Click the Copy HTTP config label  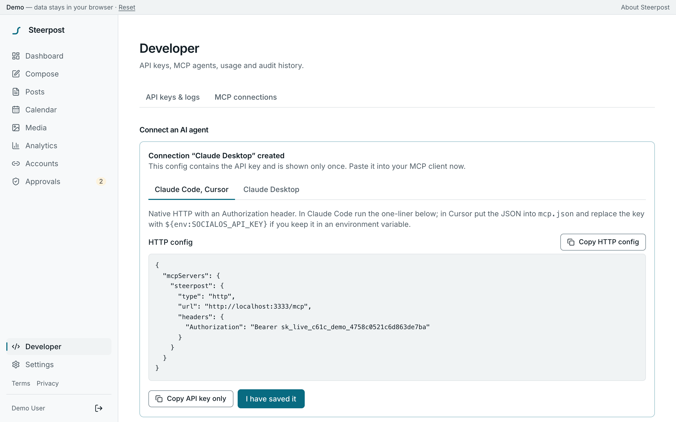(x=609, y=242)
